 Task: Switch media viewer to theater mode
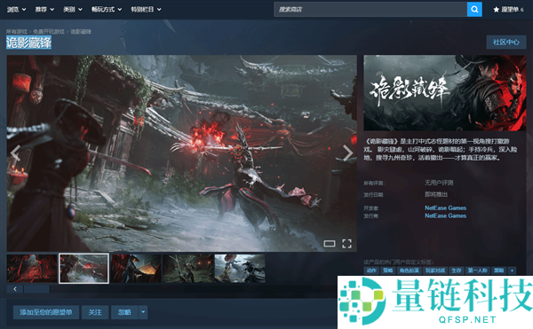pyautogui.click(x=330, y=244)
